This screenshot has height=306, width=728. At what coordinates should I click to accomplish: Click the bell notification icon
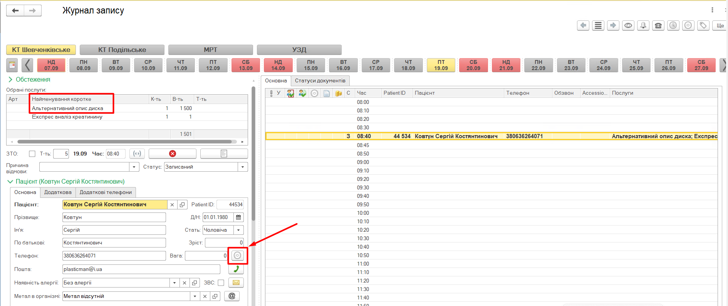pos(643,25)
